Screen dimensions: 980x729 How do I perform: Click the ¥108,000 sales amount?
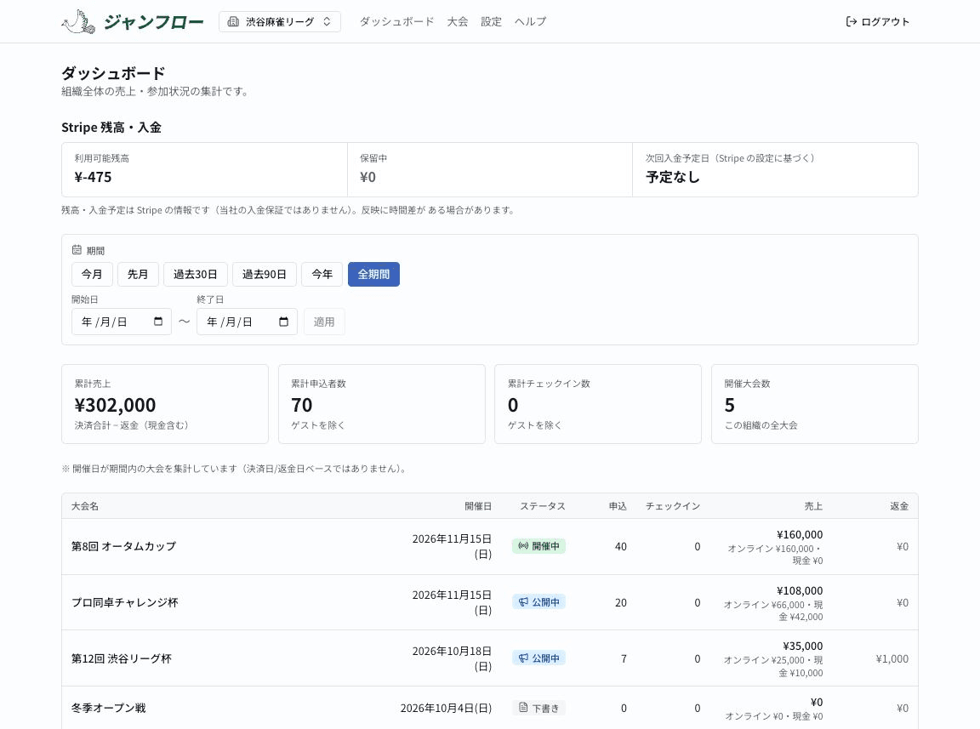800,591
